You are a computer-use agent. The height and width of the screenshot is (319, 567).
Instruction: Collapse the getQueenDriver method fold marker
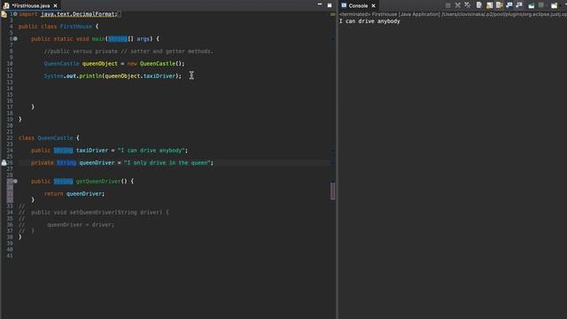pyautogui.click(x=15, y=181)
